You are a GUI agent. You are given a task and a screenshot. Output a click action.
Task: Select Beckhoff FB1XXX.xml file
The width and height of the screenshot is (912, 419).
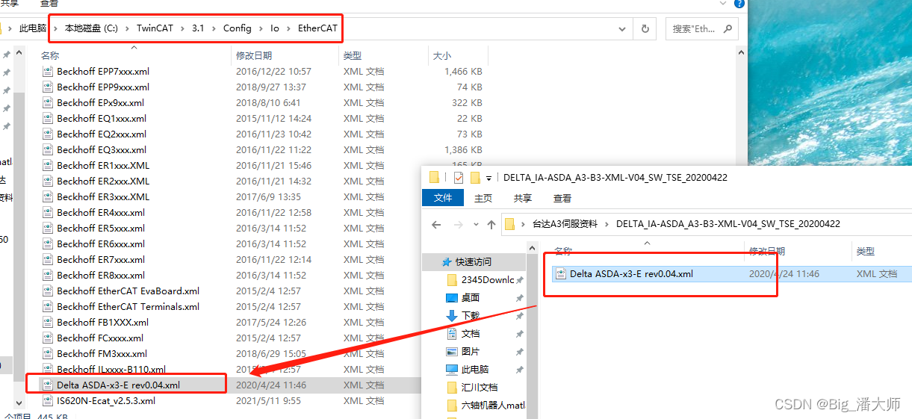coord(102,323)
